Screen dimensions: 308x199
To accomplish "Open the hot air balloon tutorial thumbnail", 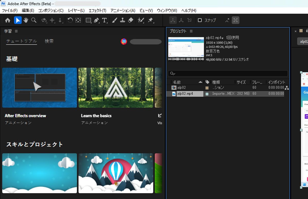I will (116, 173).
